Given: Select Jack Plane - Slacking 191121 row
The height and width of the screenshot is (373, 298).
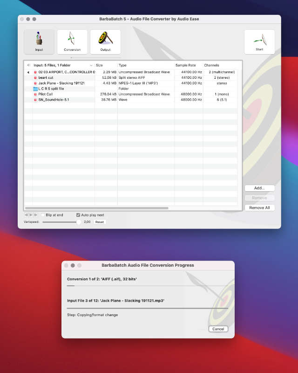Looking at the screenshot, I should (131, 83).
